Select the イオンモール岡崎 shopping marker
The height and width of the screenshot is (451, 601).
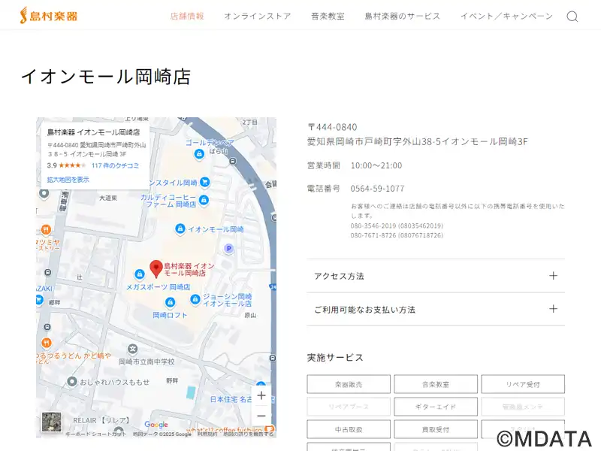(180, 229)
